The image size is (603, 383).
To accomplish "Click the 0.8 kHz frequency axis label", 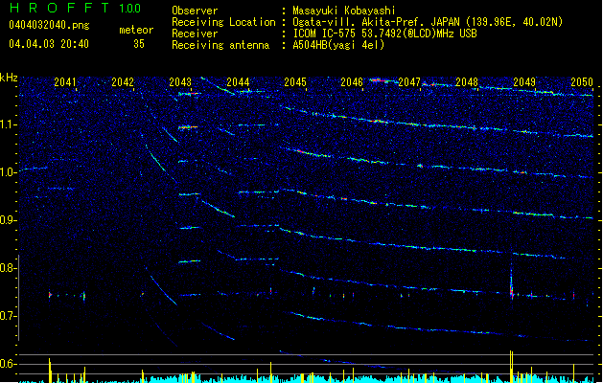I will (x=9, y=268).
